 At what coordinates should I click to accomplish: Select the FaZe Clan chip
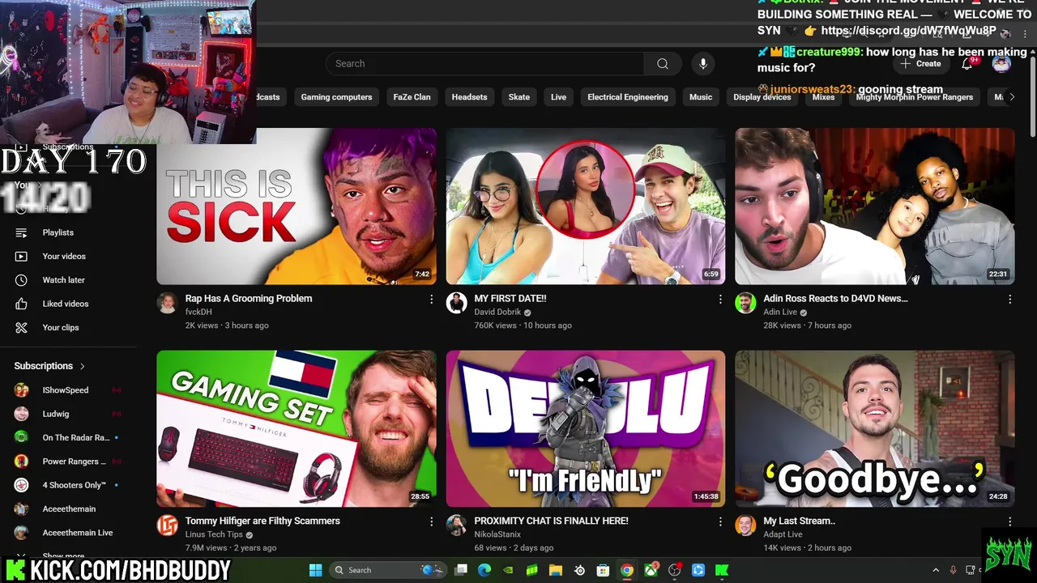412,97
